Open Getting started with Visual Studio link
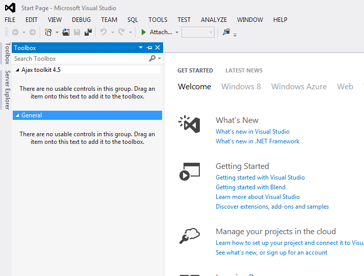 click(x=260, y=178)
